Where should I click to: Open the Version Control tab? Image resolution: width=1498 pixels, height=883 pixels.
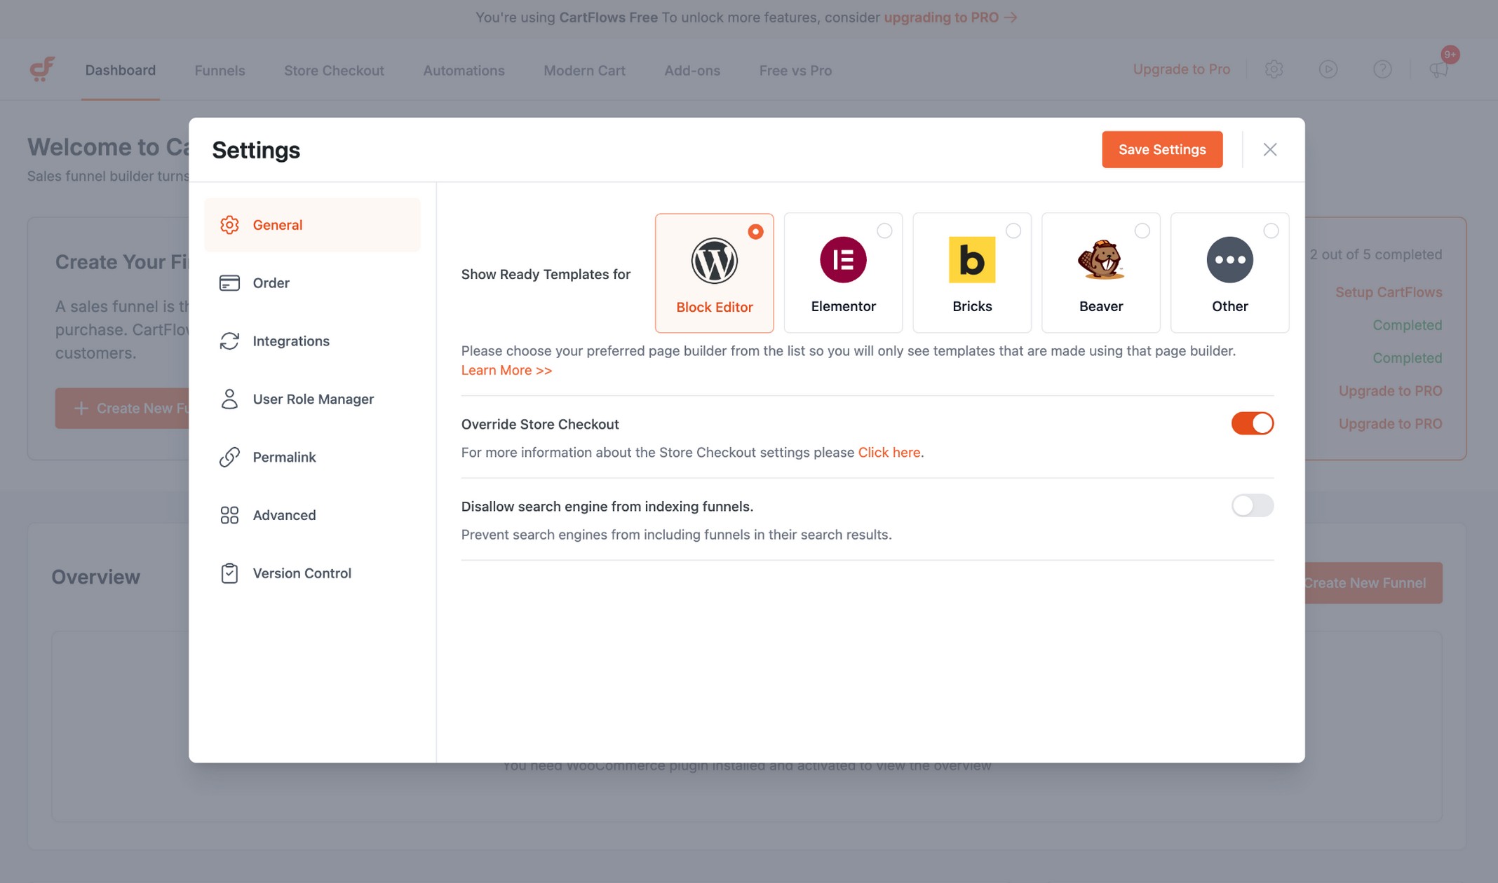click(x=312, y=573)
